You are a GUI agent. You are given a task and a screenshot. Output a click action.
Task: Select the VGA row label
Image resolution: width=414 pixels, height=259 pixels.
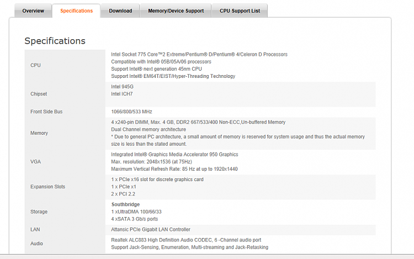coord(35,162)
